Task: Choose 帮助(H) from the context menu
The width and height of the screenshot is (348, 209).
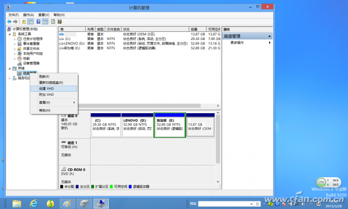Action: (x=54, y=110)
